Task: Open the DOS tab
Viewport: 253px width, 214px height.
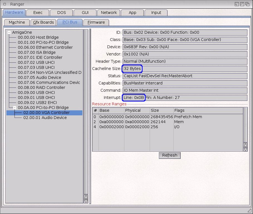Action: pos(62,13)
